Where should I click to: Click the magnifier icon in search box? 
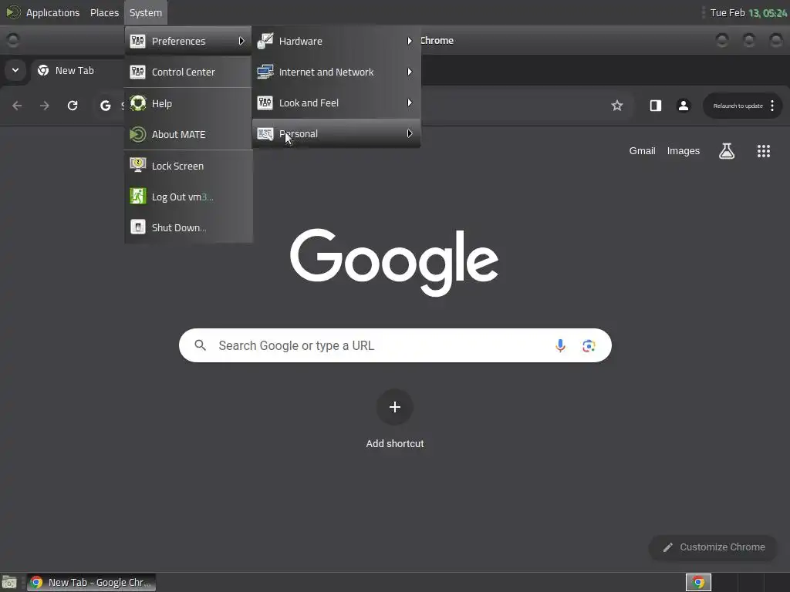pos(201,345)
